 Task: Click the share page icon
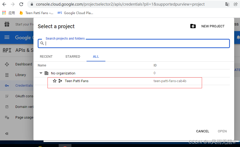(236, 4)
